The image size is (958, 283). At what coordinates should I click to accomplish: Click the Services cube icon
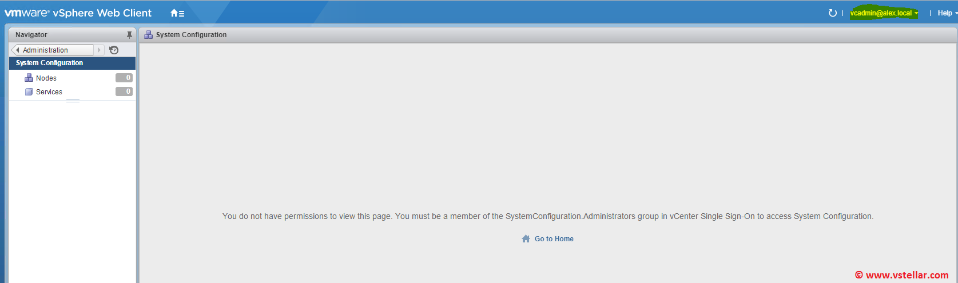tap(29, 91)
